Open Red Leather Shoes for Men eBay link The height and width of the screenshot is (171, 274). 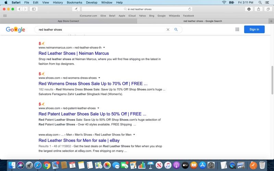pos(79,141)
